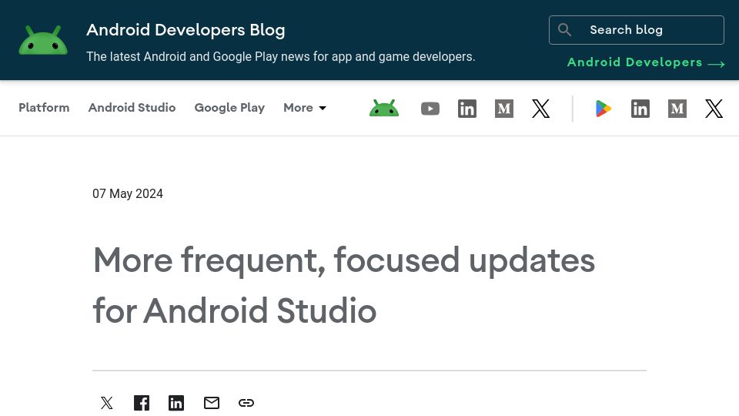Follow the Android Developers arrow link
The image size is (739, 416).
(646, 62)
